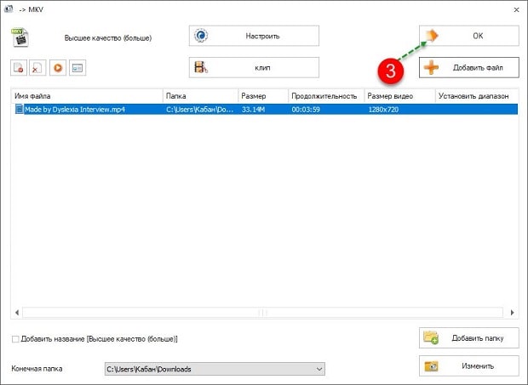Click the Размер column header
This screenshot has height=385, width=528.
263,96
